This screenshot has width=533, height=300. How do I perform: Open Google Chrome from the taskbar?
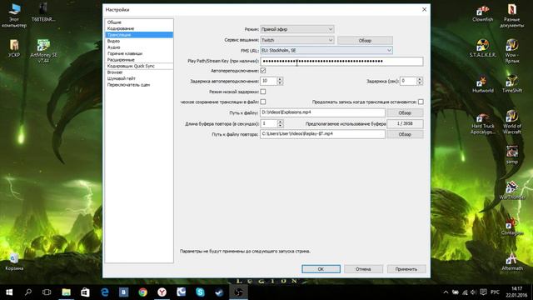coord(142,292)
